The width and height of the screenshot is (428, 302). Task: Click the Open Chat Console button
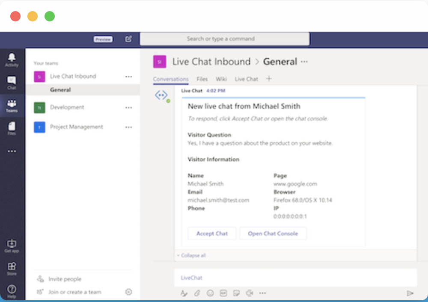coord(273,234)
